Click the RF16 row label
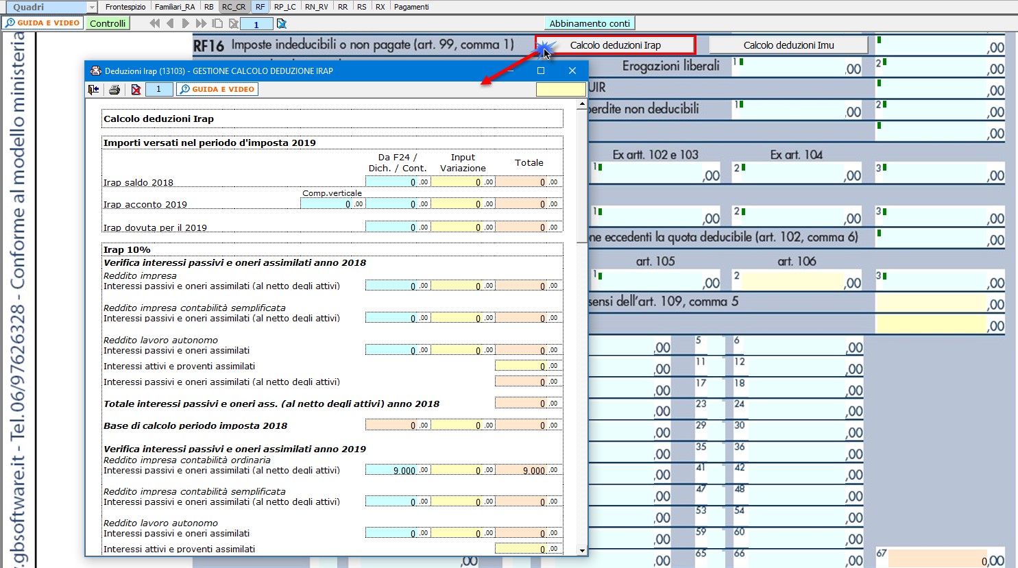The height and width of the screenshot is (568, 1018). (x=208, y=46)
